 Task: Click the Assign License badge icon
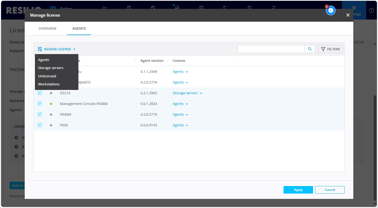(39, 49)
